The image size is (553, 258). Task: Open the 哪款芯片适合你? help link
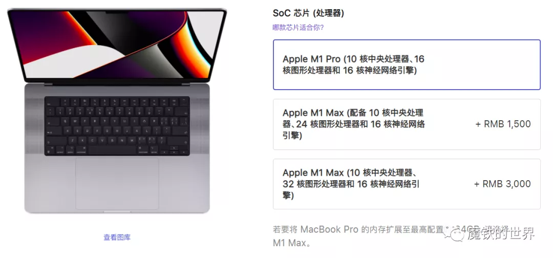tap(298, 28)
